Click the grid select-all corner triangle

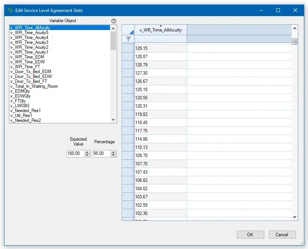(x=131, y=32)
